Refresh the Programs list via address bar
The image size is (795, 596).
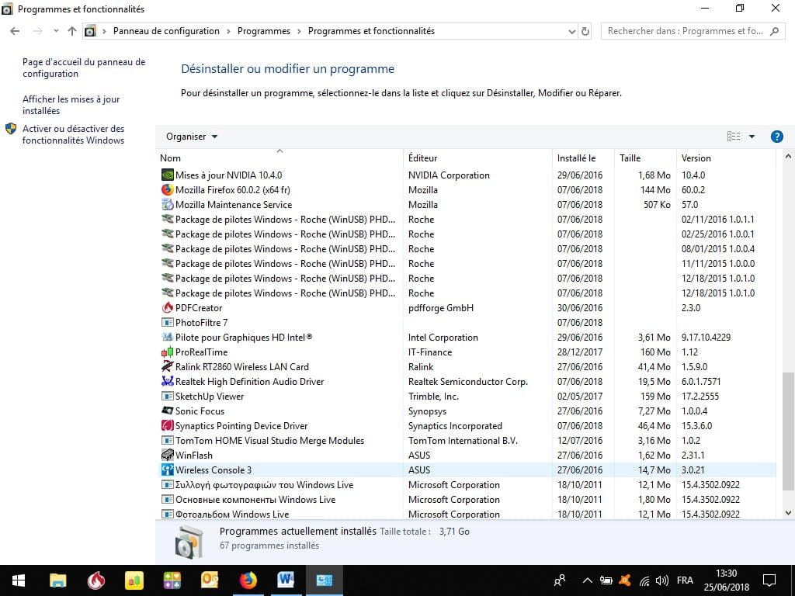tap(585, 31)
